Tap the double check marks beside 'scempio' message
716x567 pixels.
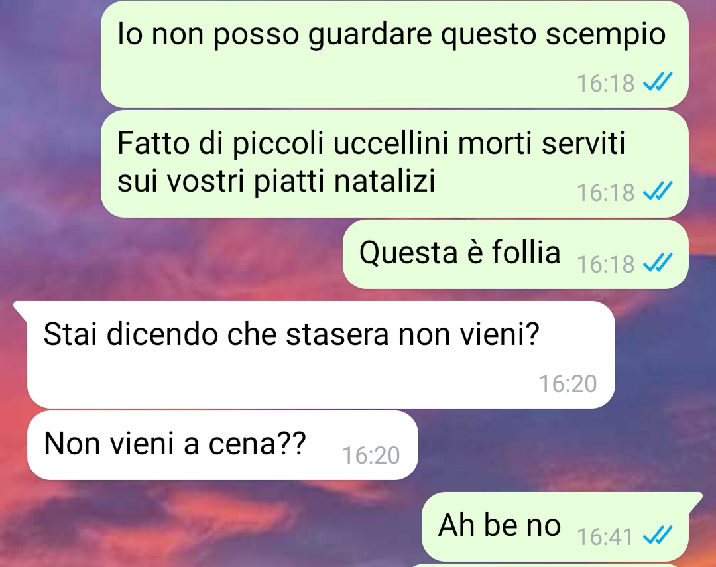tap(658, 82)
